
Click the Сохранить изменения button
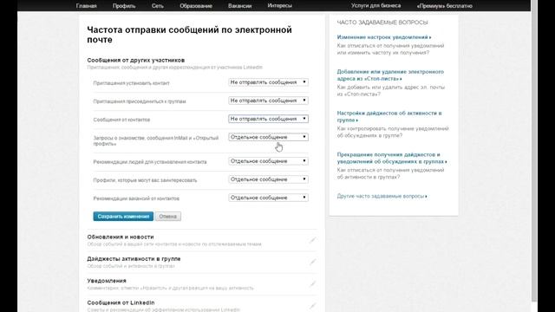pyautogui.click(x=123, y=216)
